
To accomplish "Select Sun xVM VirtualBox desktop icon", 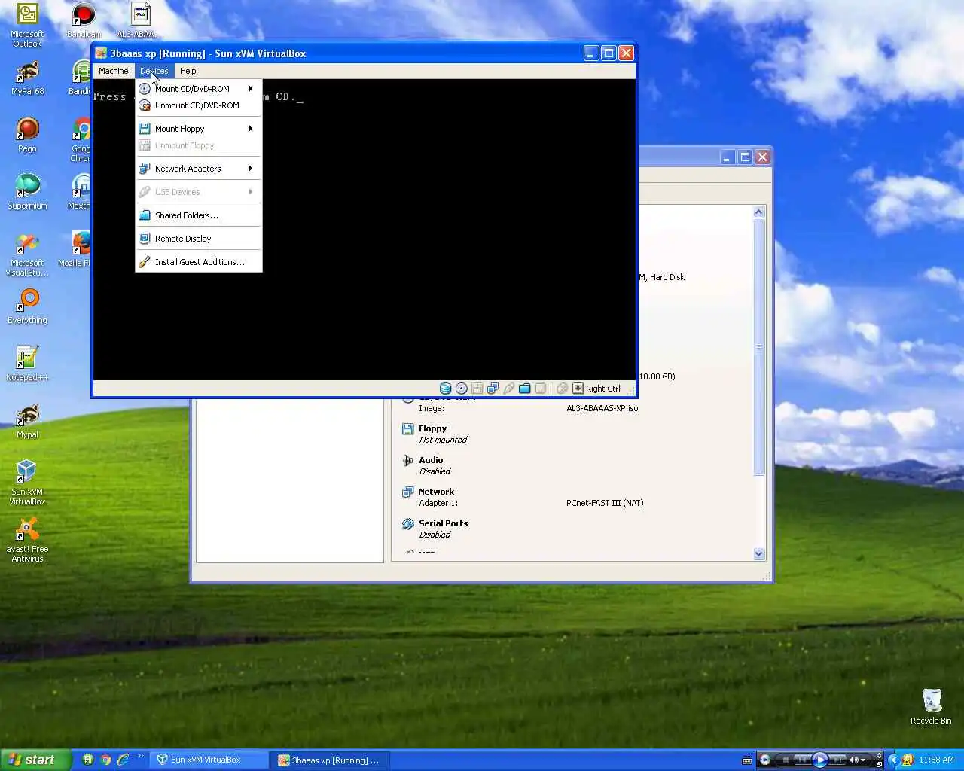I will (27, 483).
